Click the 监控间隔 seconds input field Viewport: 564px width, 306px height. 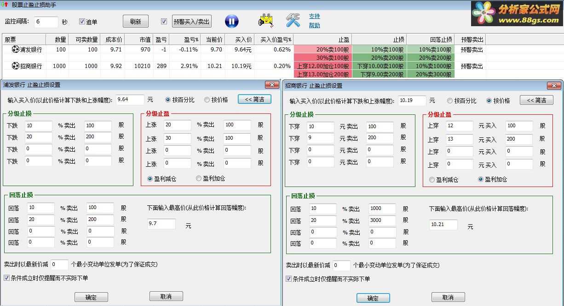46,22
